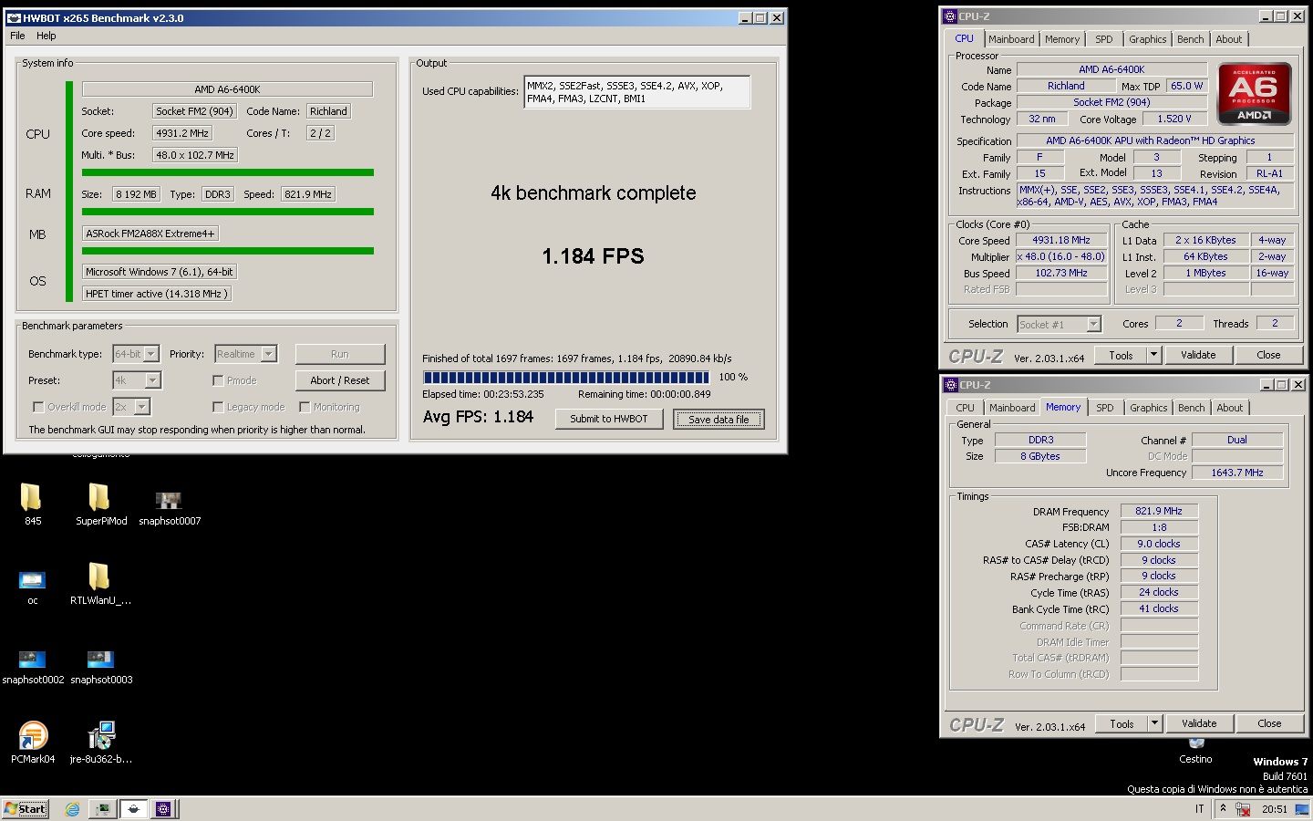Screen dimensions: 1313x821
Task: Toggle the Legacy mode checkbox
Action: [x=218, y=407]
